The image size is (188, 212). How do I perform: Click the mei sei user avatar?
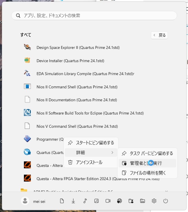(25, 201)
